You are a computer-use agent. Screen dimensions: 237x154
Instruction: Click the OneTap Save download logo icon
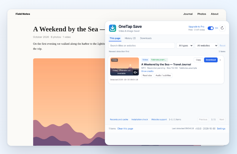[x=113, y=28]
